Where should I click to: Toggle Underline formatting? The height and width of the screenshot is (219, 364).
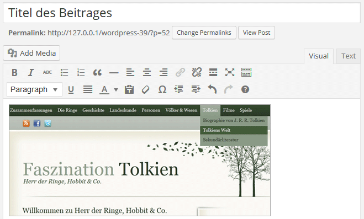coord(71,89)
